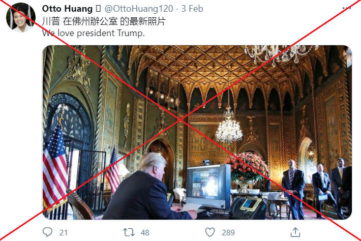Like the tweet with heart icon
This screenshot has height=241, width=361.
click(x=210, y=232)
